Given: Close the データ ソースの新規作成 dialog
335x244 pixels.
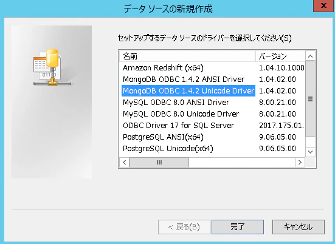Looking at the screenshot, I should click(x=323, y=5).
